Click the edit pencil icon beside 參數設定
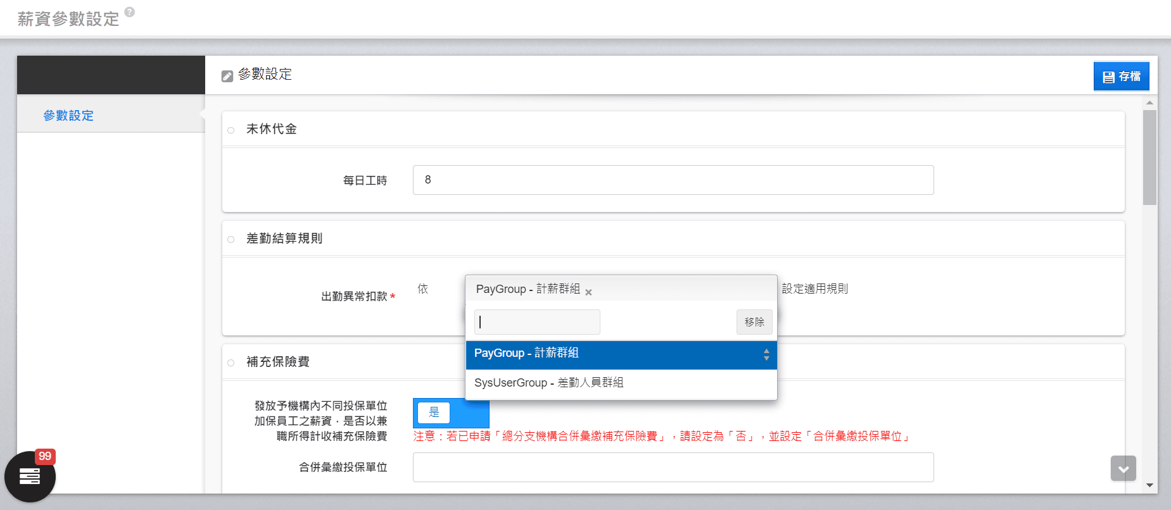The image size is (1171, 510). (x=227, y=76)
